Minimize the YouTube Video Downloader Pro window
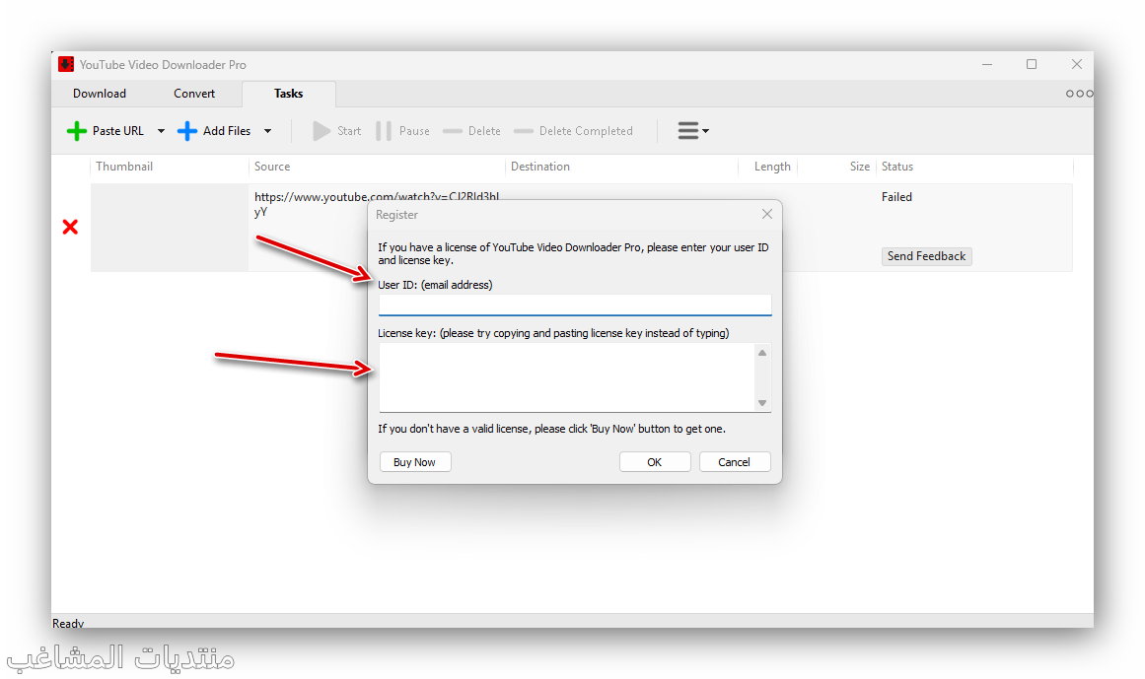The width and height of the screenshot is (1145, 679). [986, 64]
